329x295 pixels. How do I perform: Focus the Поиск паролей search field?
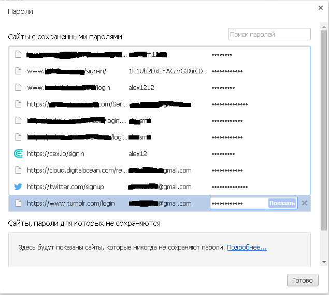[x=269, y=34]
